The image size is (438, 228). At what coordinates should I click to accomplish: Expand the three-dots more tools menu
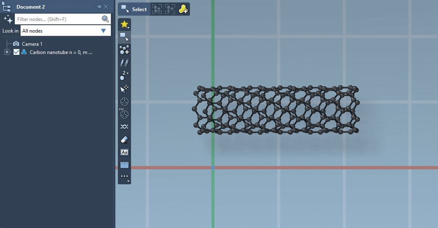124,177
